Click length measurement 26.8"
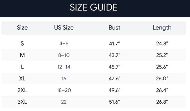The image size is (190, 111). (162, 102)
